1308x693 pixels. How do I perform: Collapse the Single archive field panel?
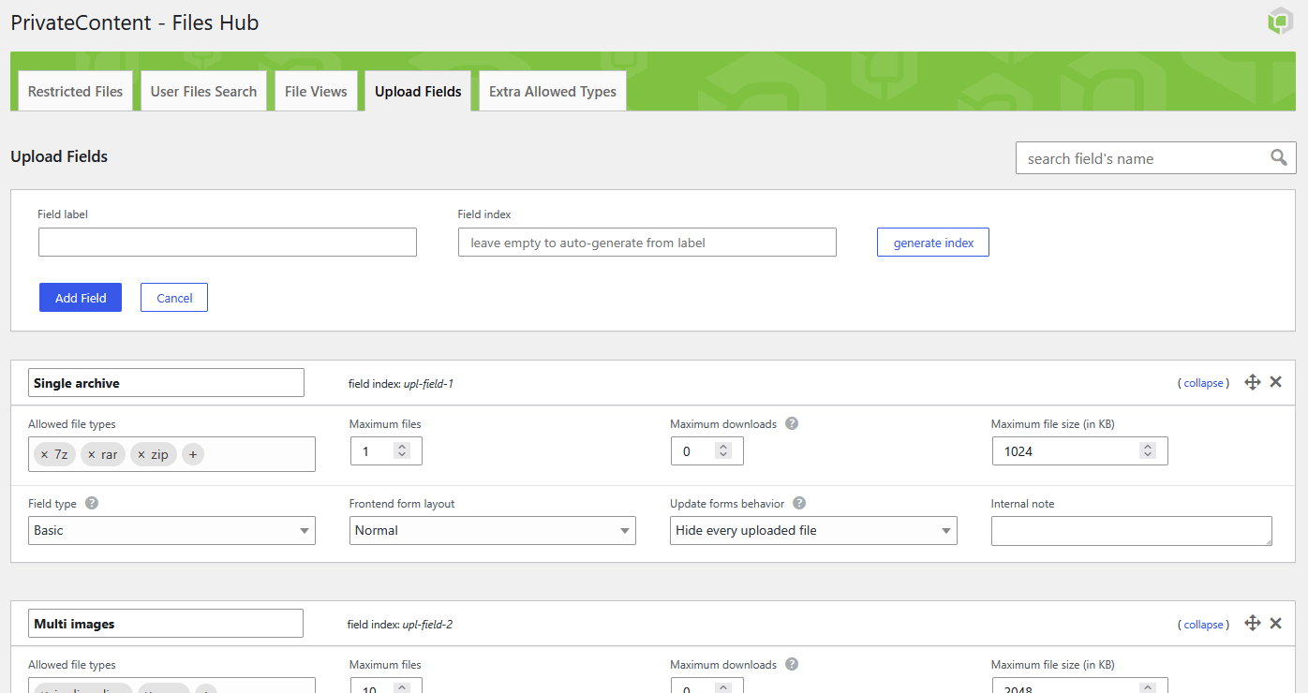(1203, 383)
